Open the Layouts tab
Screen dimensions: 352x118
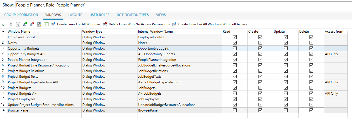coord(75,15)
